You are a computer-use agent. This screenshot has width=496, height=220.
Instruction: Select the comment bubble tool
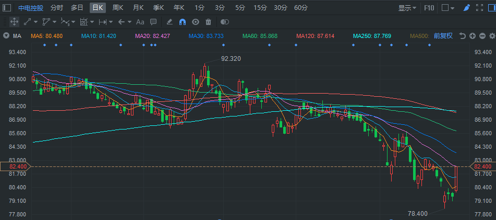(x=153, y=22)
